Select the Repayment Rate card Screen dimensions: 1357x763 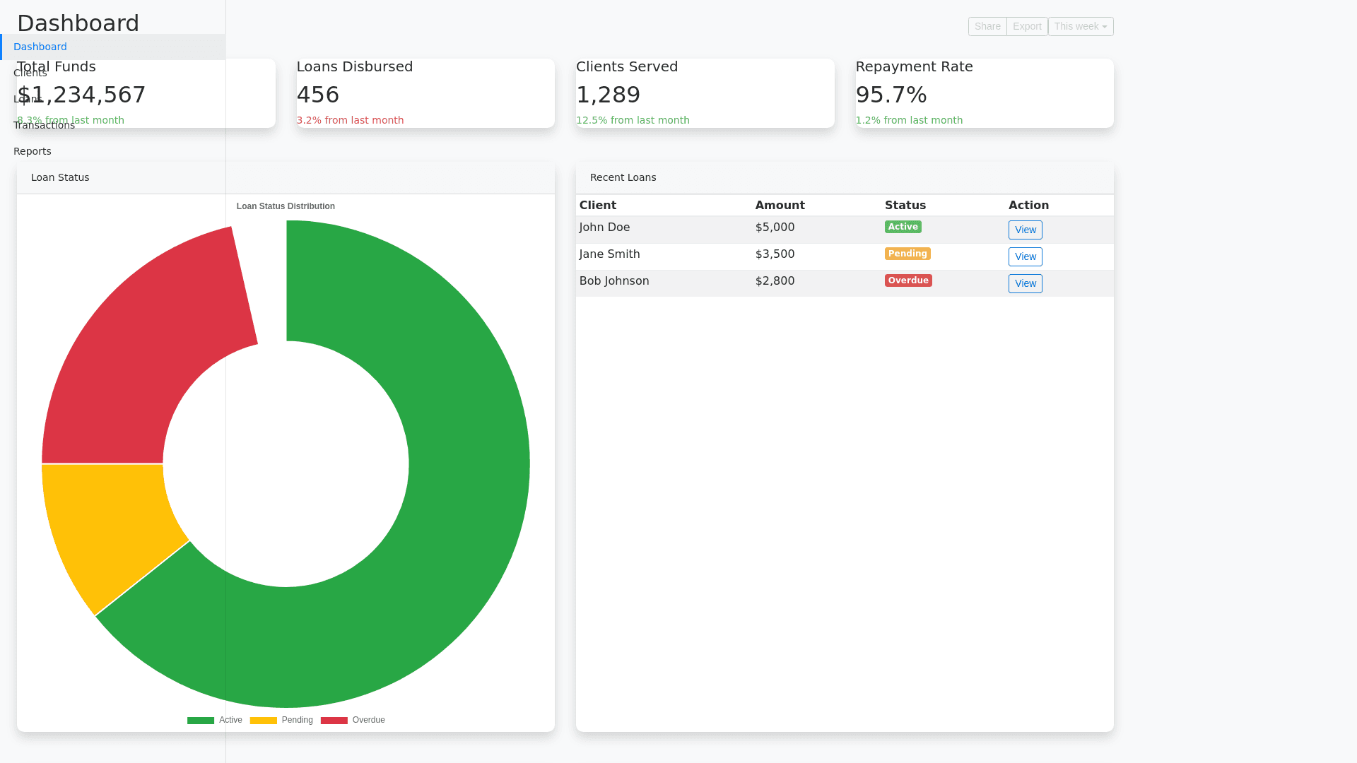[984, 93]
